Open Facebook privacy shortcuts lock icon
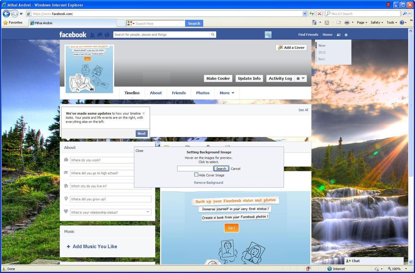The height and width of the screenshot is (273, 415). click(x=338, y=35)
